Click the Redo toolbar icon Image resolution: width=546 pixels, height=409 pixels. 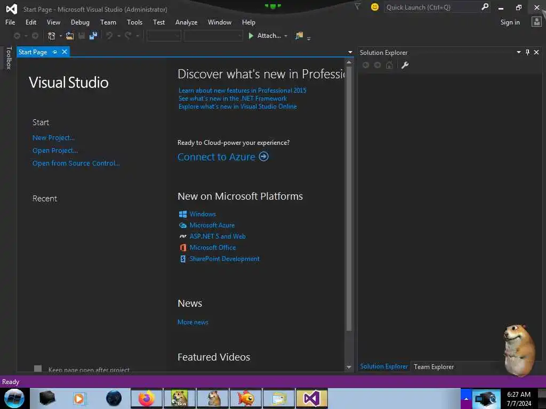pyautogui.click(x=128, y=36)
